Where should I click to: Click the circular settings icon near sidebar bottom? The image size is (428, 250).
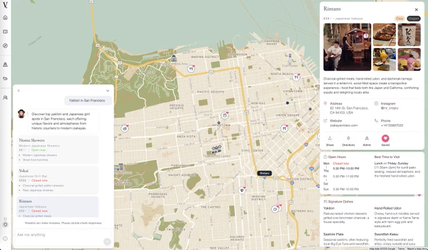click(x=5, y=224)
